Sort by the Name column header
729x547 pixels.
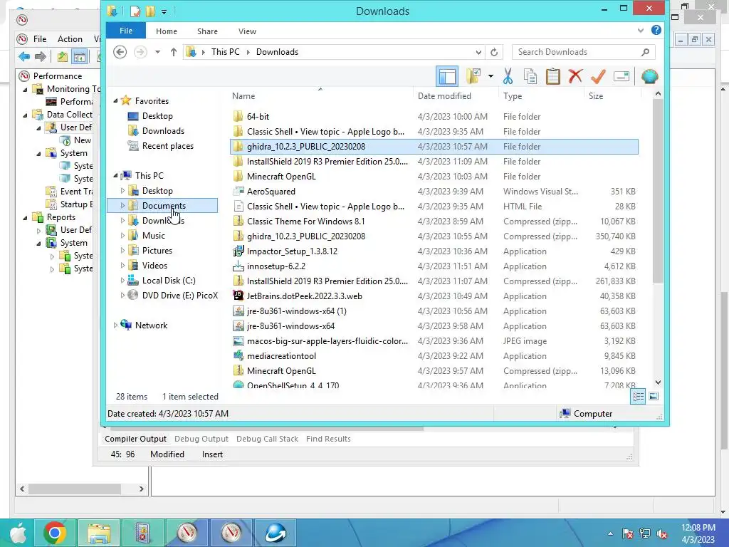tap(243, 96)
